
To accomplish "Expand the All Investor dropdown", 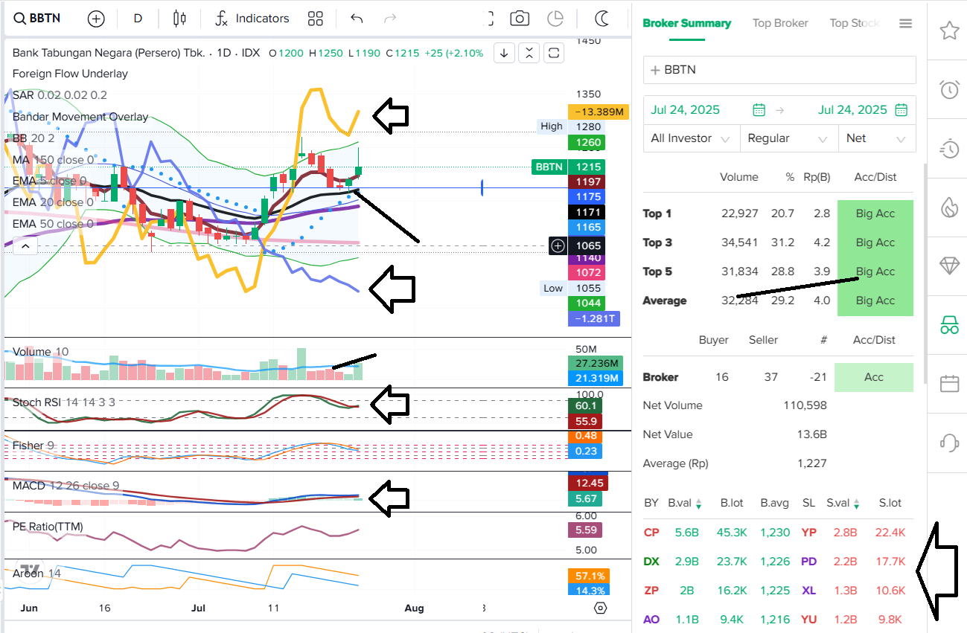I will point(691,138).
